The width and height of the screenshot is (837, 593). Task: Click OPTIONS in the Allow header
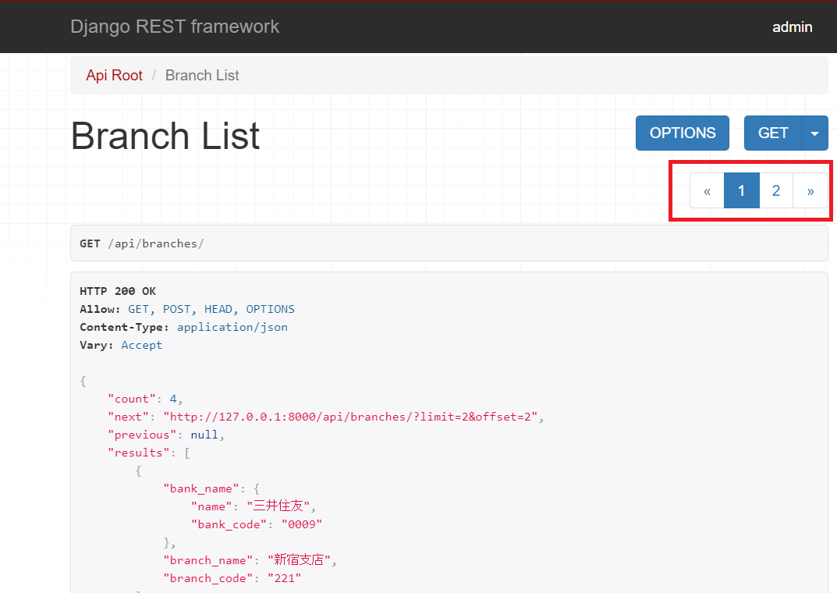[270, 308]
